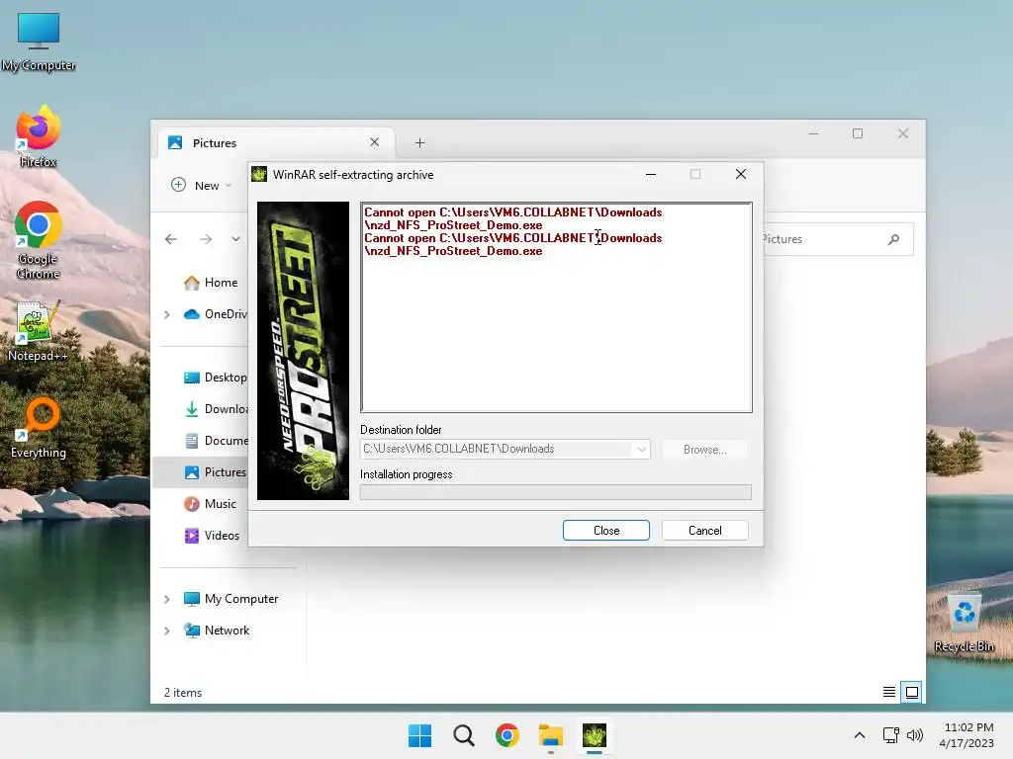1013x759 pixels.
Task: Expand the OneDrive tree node
Action: click(x=166, y=314)
